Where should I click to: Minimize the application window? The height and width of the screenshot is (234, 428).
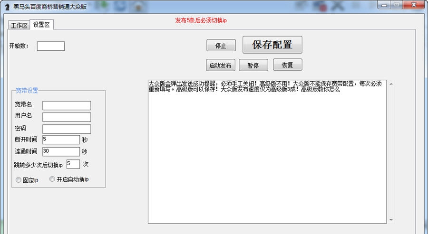click(x=384, y=5)
